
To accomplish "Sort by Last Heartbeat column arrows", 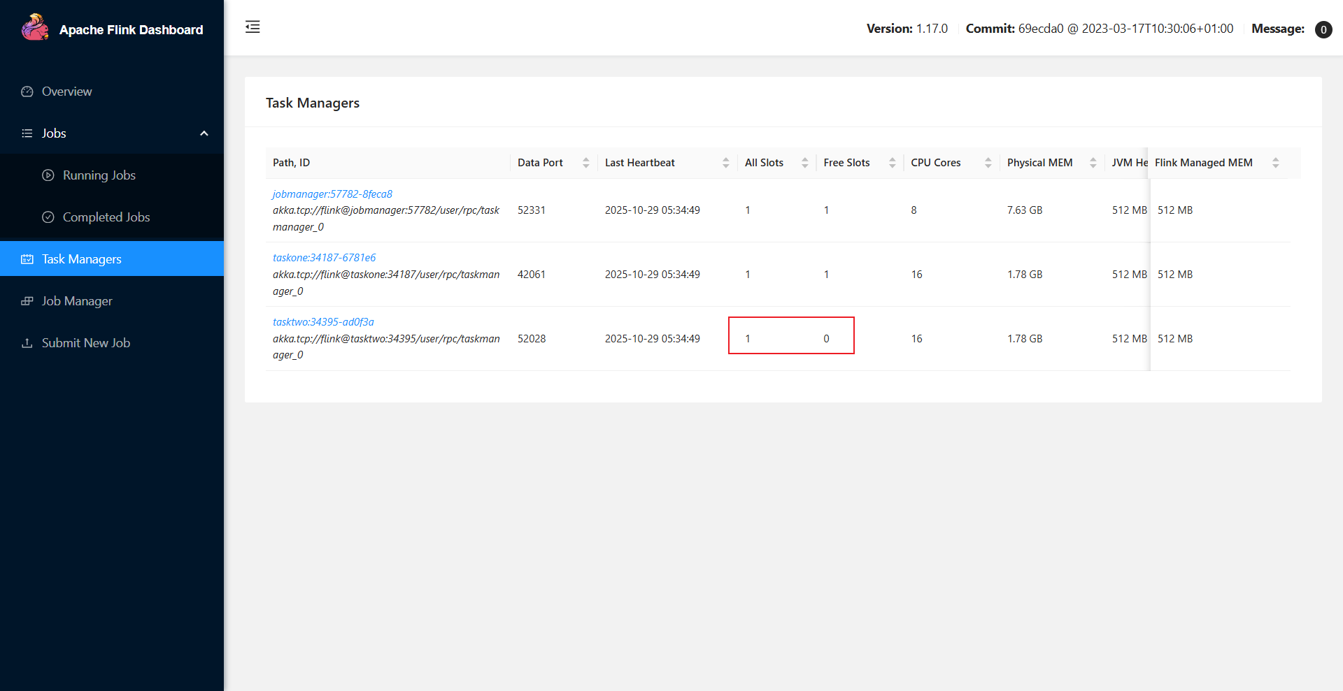I will (x=726, y=163).
